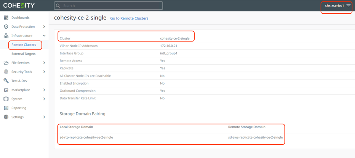The height and width of the screenshot is (158, 355).
Task: Click the Marketplace store icon
Action: (x=6, y=90)
